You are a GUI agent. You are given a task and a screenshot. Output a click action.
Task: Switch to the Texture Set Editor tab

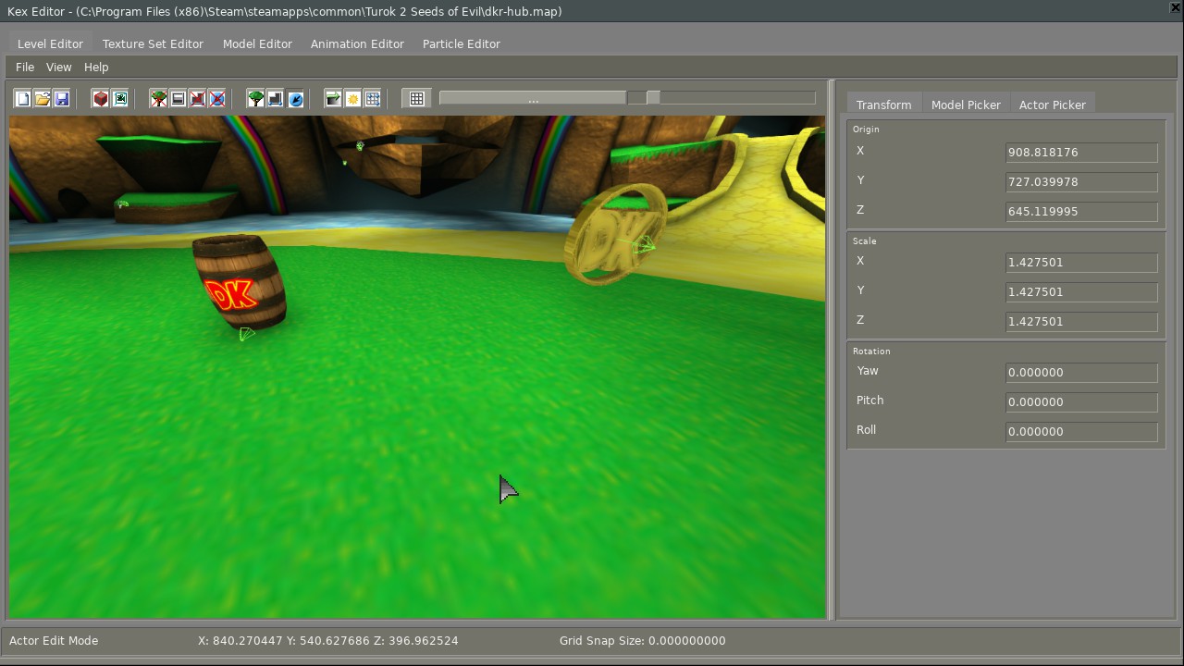tap(153, 44)
